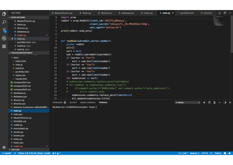The image size is (233, 165).
Task: Open styles.css in the docs folder
Action: 29,75
